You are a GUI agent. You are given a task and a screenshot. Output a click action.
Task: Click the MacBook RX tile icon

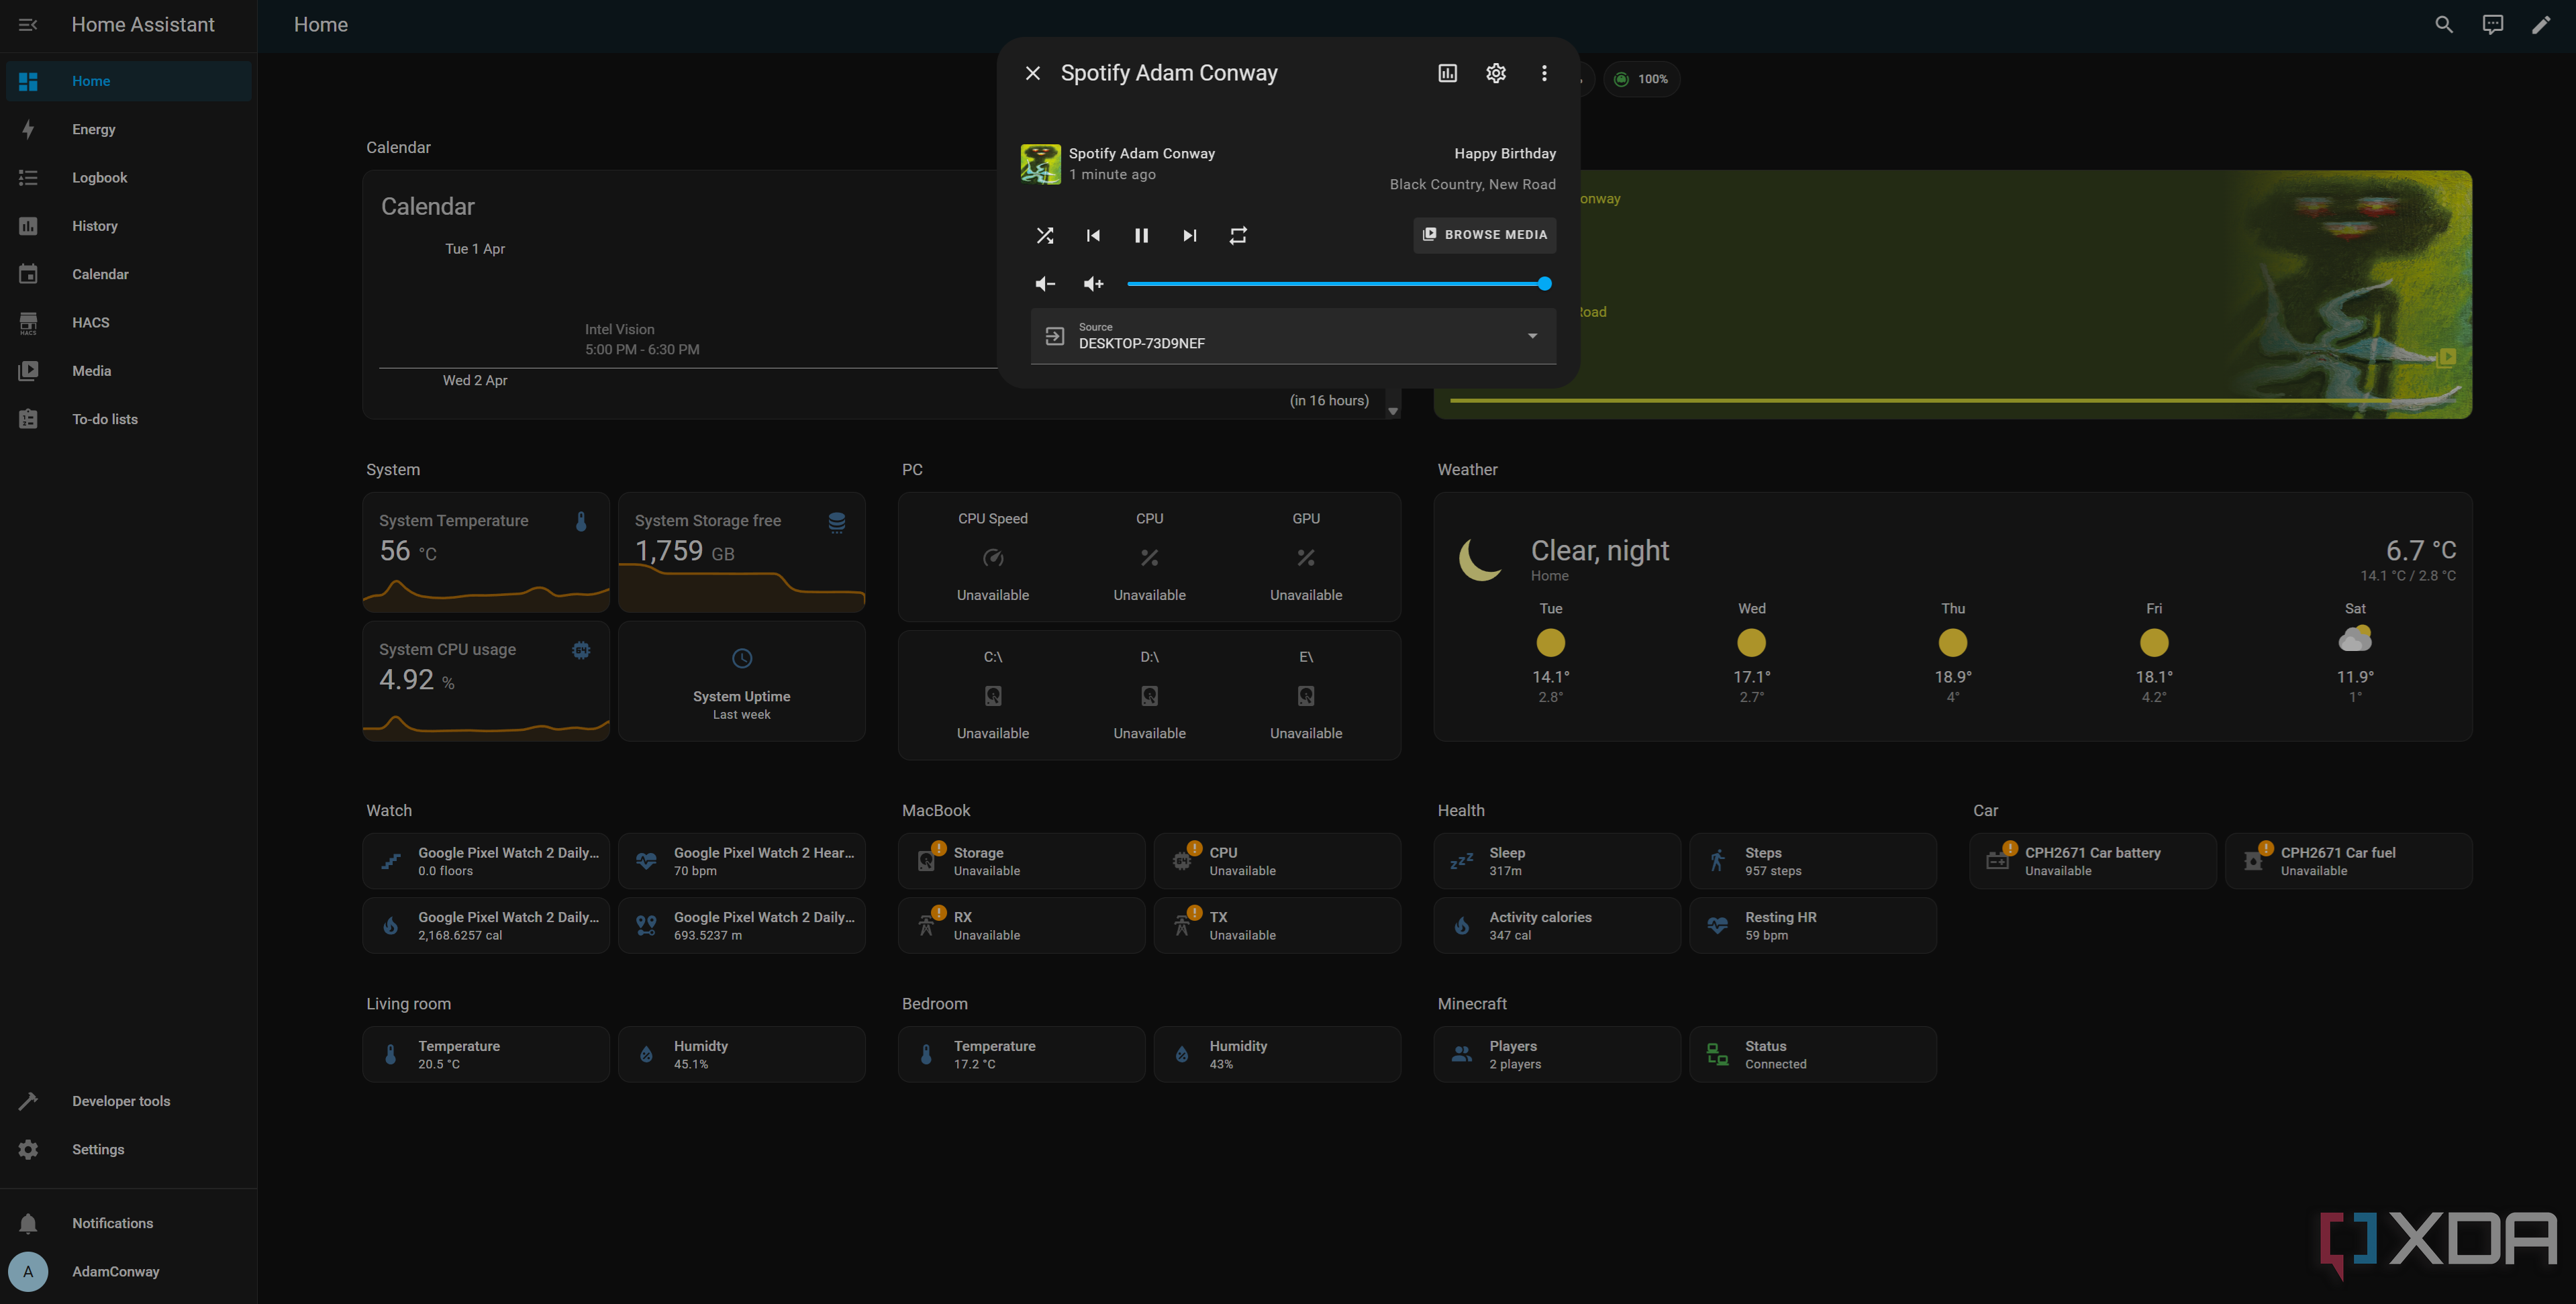(x=926, y=925)
